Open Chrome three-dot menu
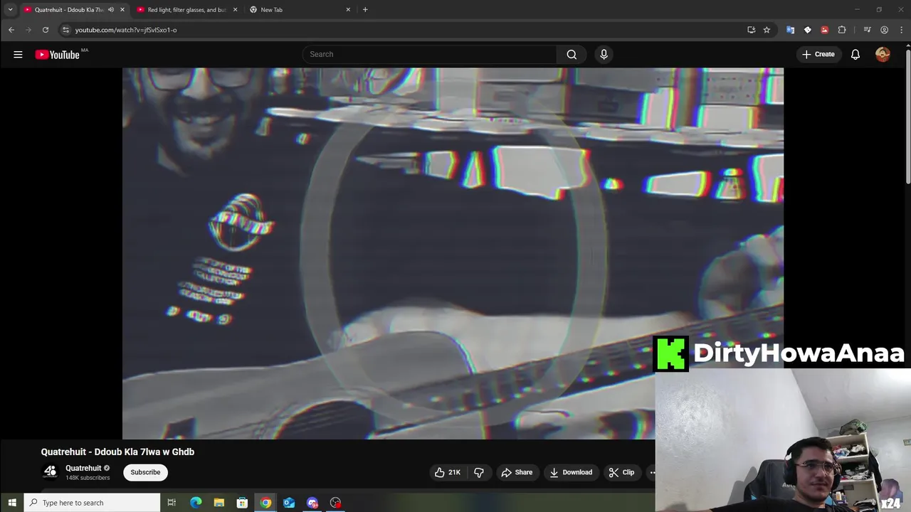This screenshot has height=512, width=911. click(901, 30)
